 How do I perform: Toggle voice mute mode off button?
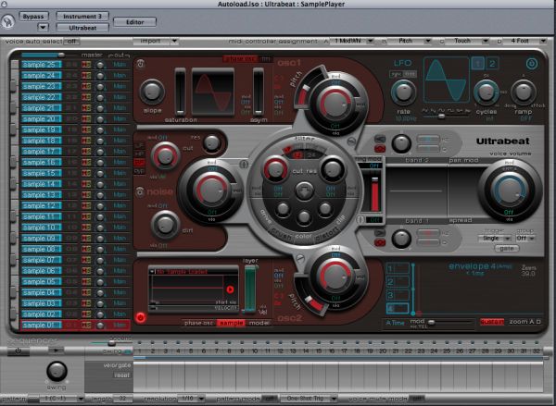(416, 399)
